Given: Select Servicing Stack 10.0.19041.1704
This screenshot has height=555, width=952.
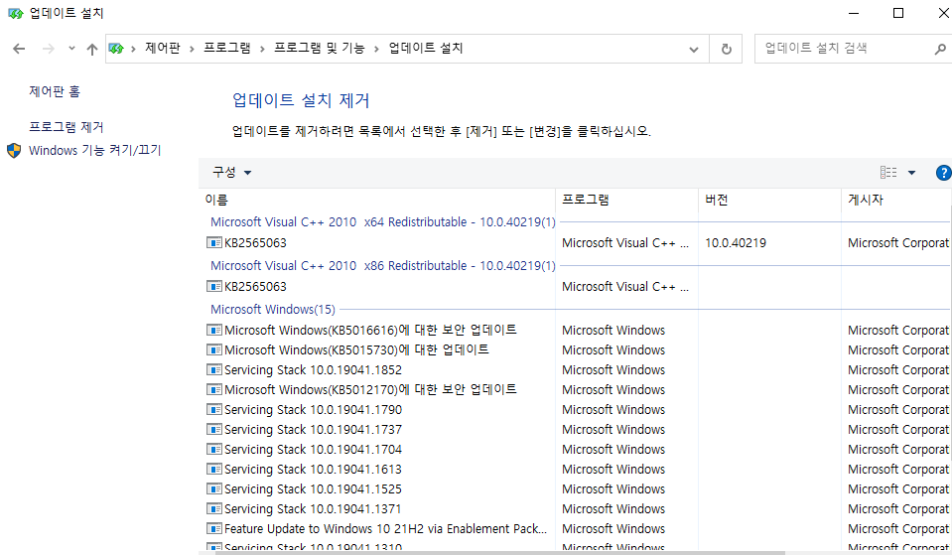Looking at the screenshot, I should pos(314,450).
